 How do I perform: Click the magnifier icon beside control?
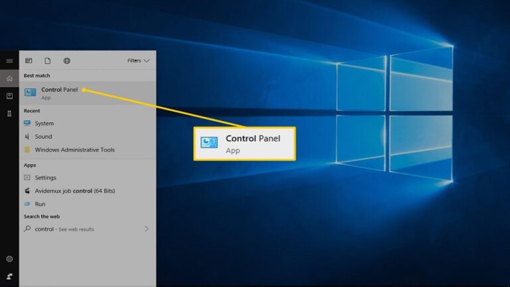27,229
